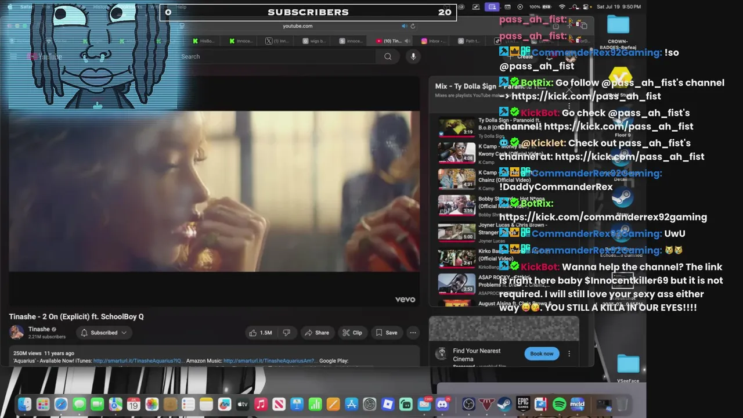Open App Store from the Dock
The height and width of the screenshot is (418, 743).
[x=351, y=404]
